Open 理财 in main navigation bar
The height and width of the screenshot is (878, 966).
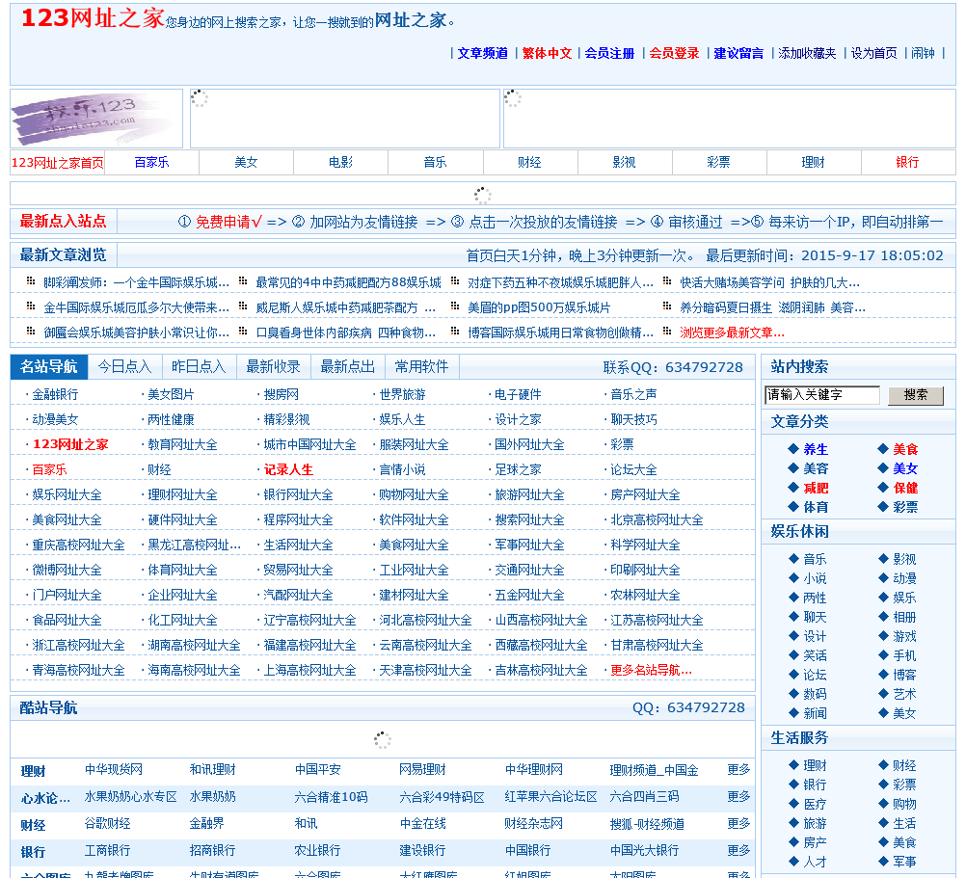[813, 163]
